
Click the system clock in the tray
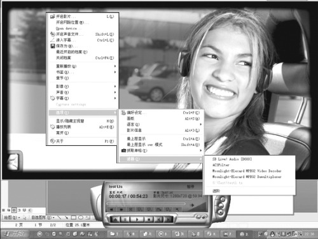pyautogui.click(x=310, y=234)
